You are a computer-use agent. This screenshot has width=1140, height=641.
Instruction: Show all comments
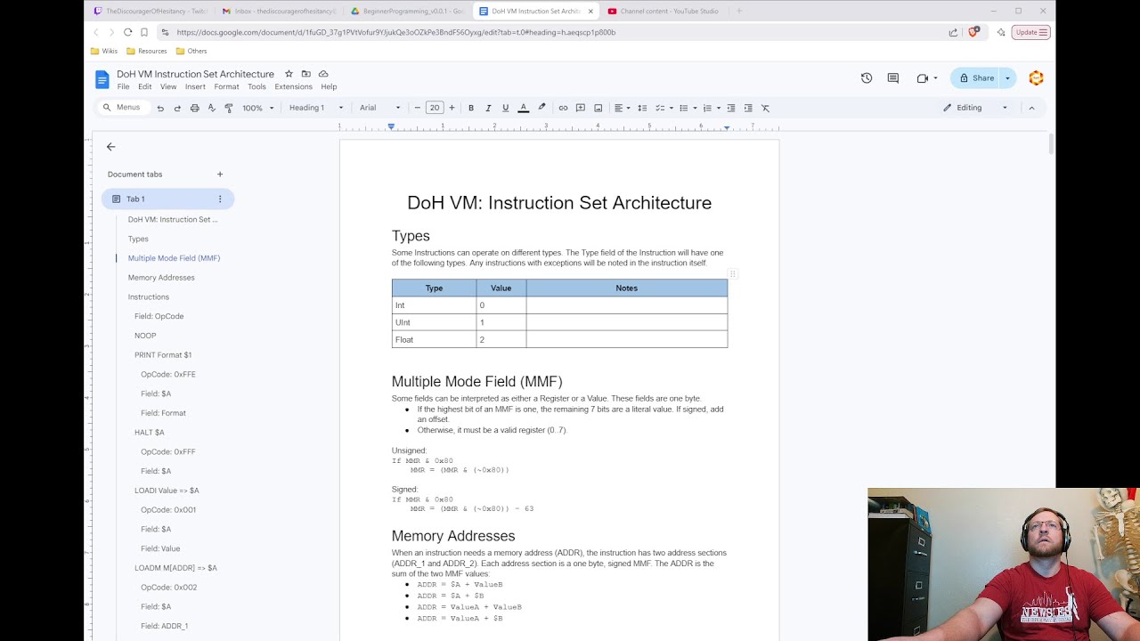(x=893, y=78)
